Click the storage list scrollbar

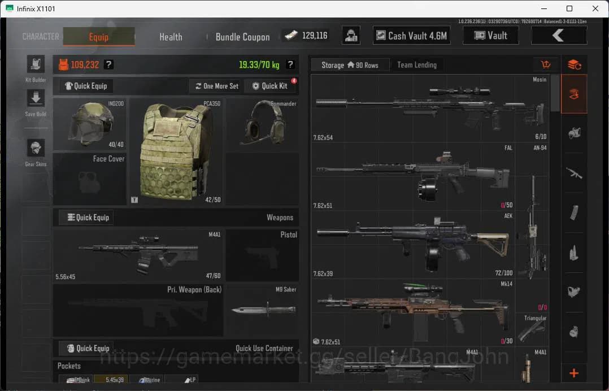(x=555, y=93)
